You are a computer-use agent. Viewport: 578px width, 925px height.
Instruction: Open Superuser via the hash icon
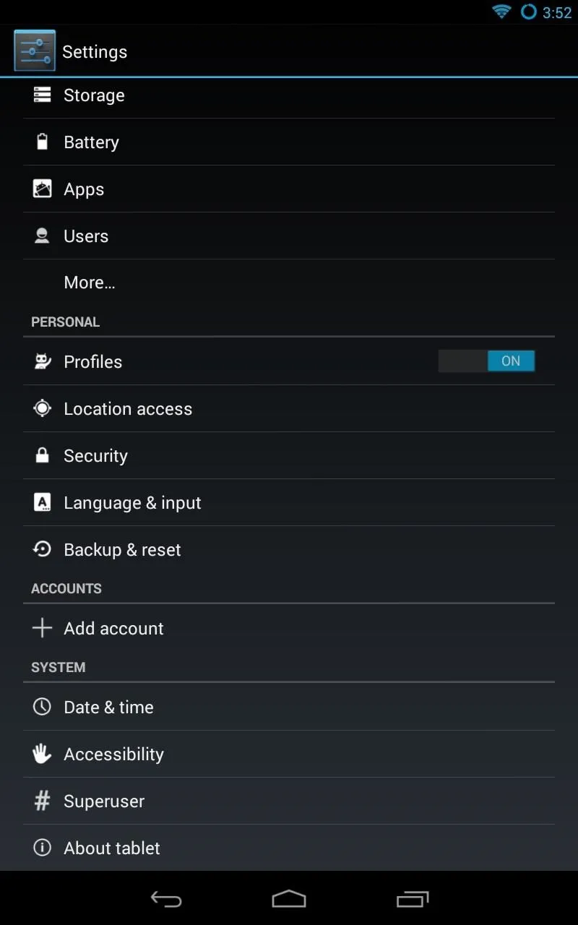(42, 801)
